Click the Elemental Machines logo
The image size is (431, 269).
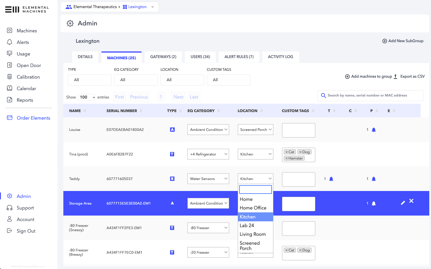coord(27,9)
